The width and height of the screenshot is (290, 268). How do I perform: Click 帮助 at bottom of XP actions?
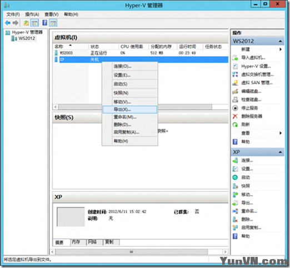pyautogui.click(x=245, y=236)
